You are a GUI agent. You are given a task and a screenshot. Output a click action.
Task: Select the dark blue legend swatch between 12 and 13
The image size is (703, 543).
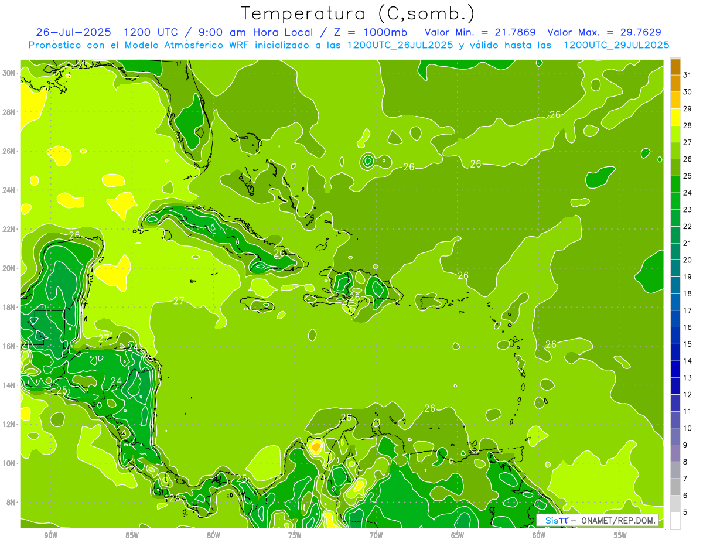coord(675,387)
